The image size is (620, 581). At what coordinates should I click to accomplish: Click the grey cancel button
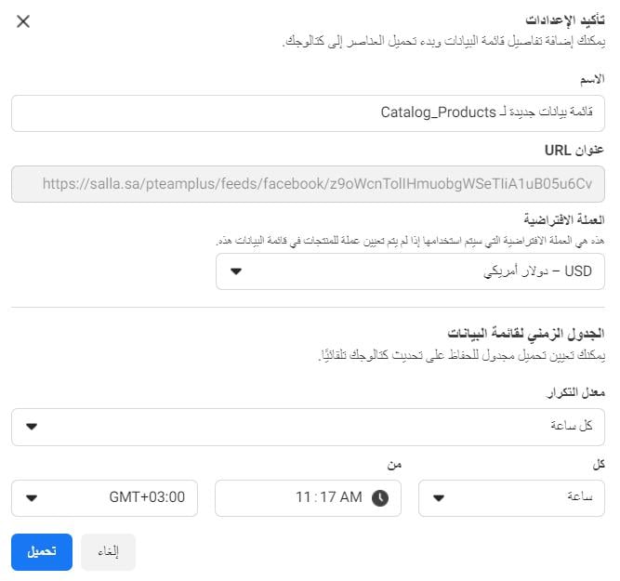(x=109, y=552)
